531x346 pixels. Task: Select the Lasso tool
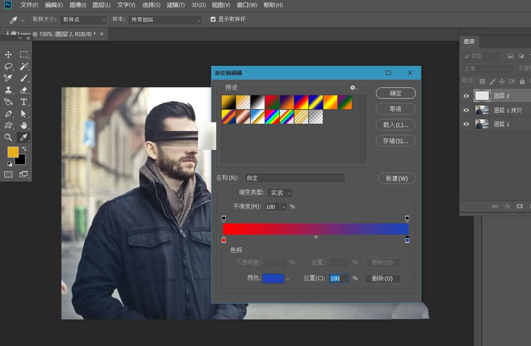pos(8,67)
